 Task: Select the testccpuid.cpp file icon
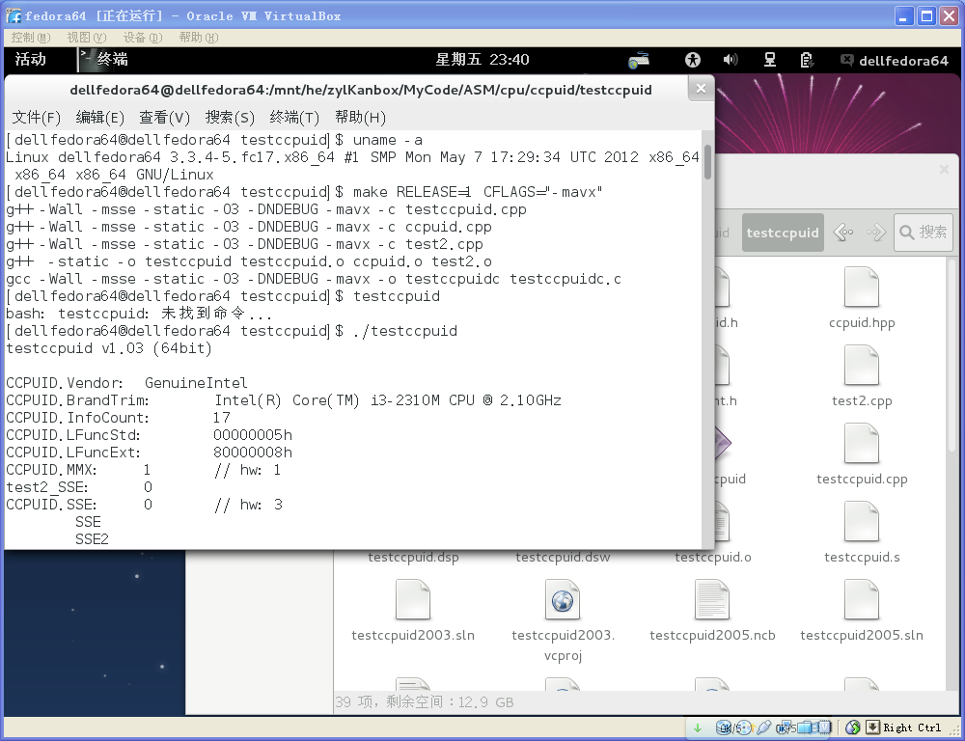[x=862, y=443]
